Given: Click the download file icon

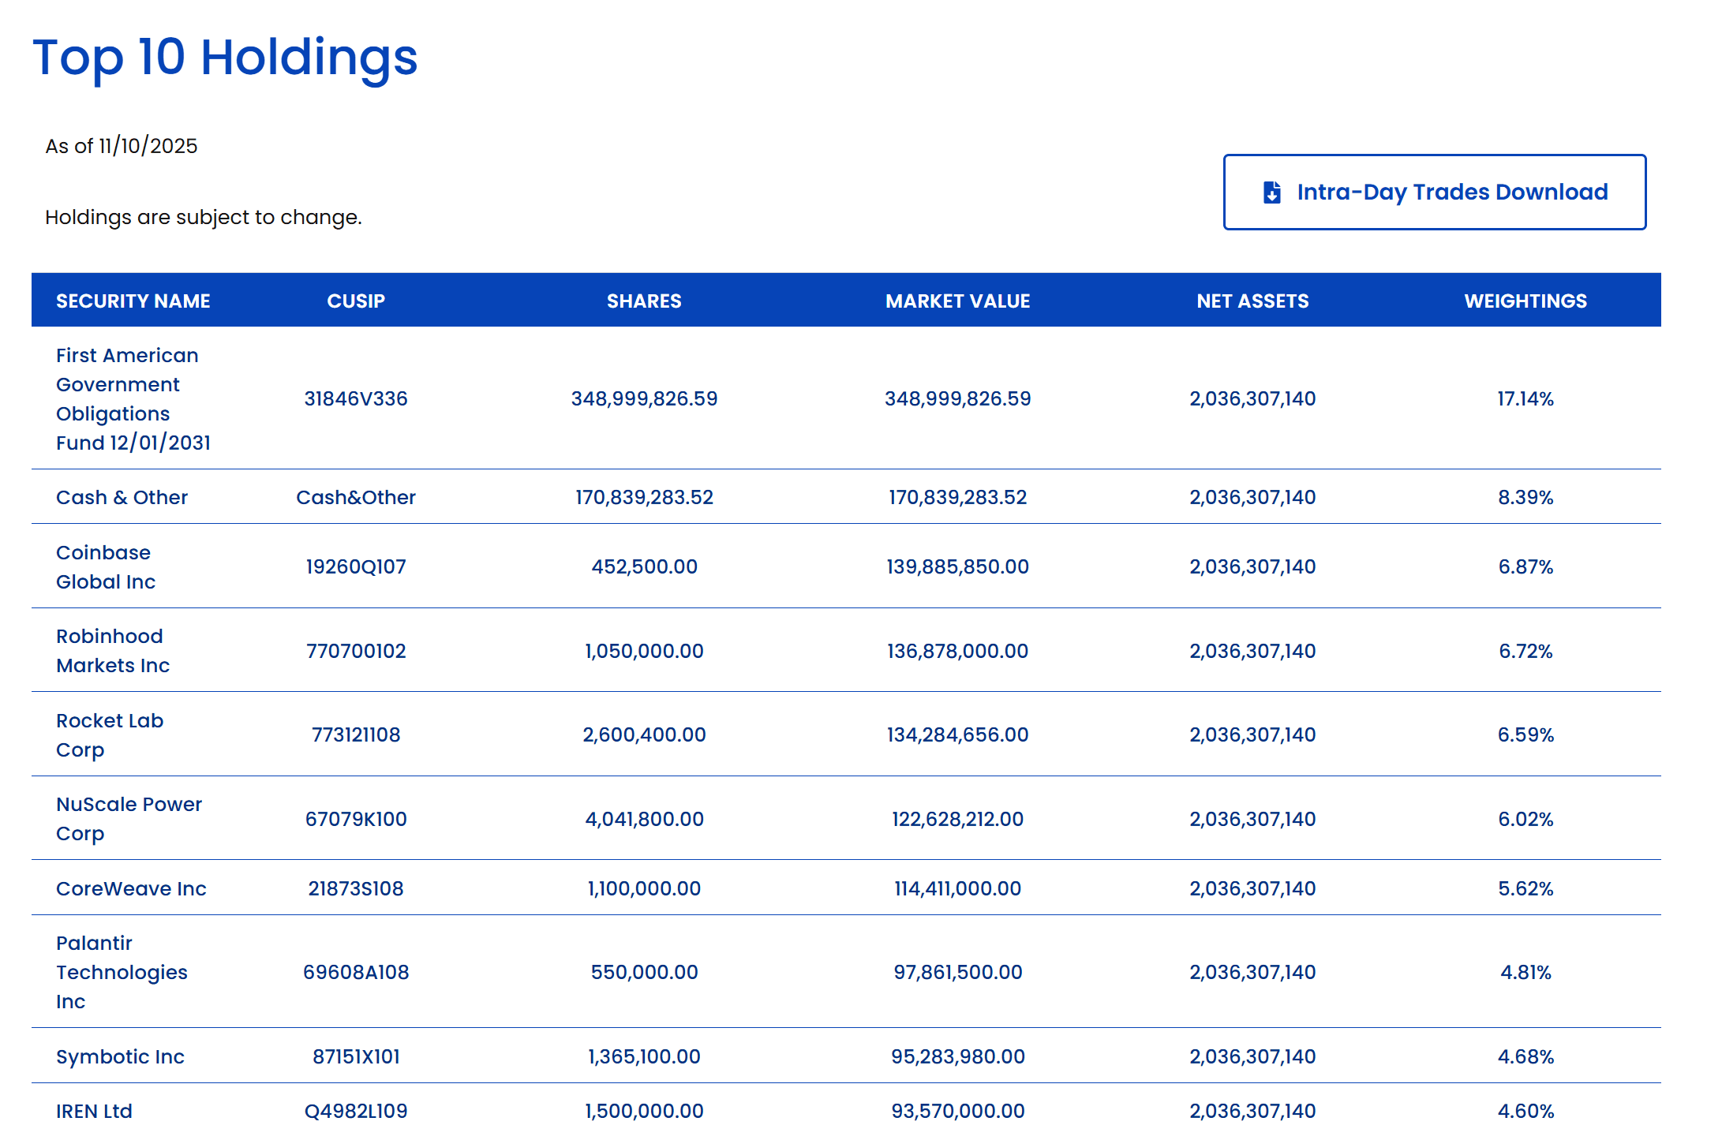Looking at the screenshot, I should [x=1271, y=192].
